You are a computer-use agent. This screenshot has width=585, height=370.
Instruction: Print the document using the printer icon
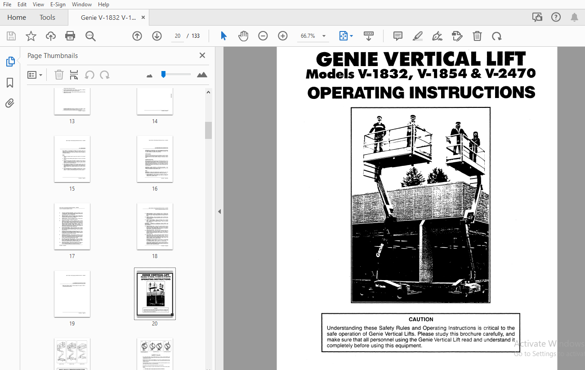tap(70, 36)
